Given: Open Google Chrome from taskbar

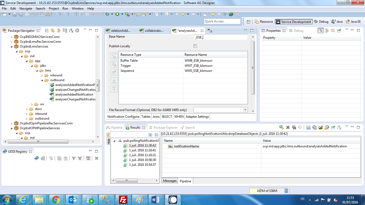Looking at the screenshot, I should (56, 200).
